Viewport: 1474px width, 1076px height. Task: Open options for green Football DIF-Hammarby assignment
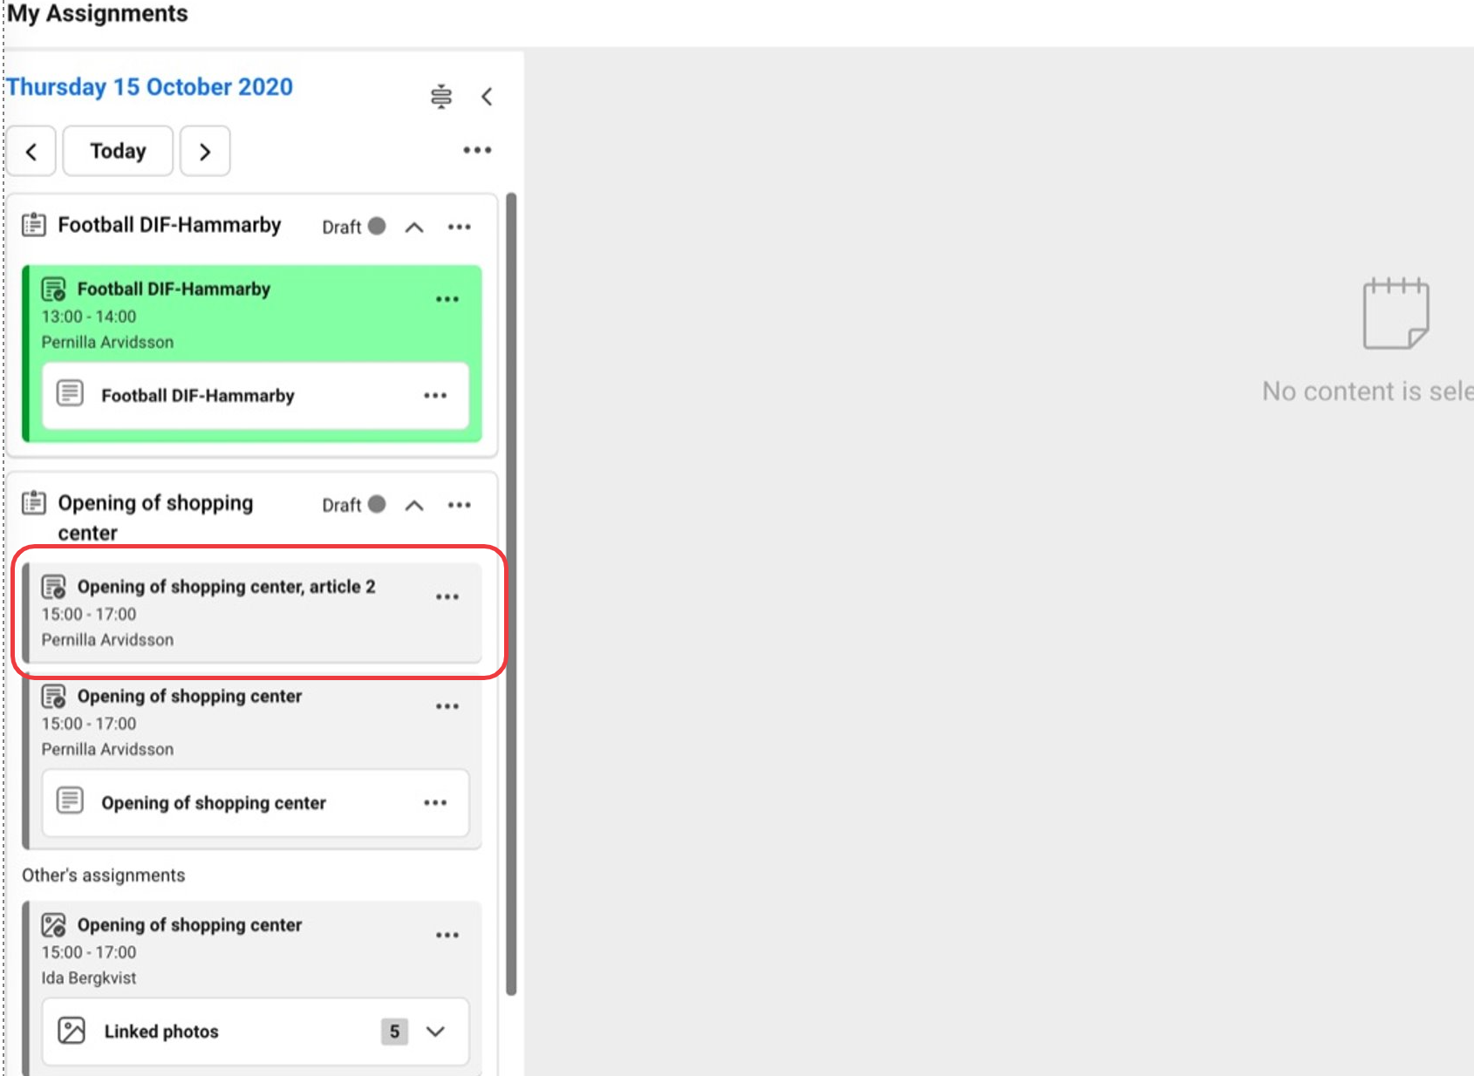pyautogui.click(x=447, y=299)
